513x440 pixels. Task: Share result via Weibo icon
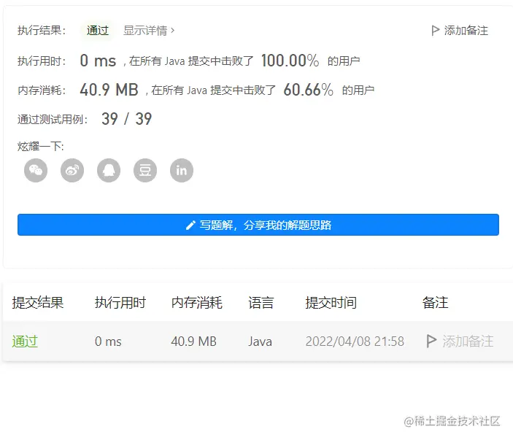pyautogui.click(x=72, y=171)
